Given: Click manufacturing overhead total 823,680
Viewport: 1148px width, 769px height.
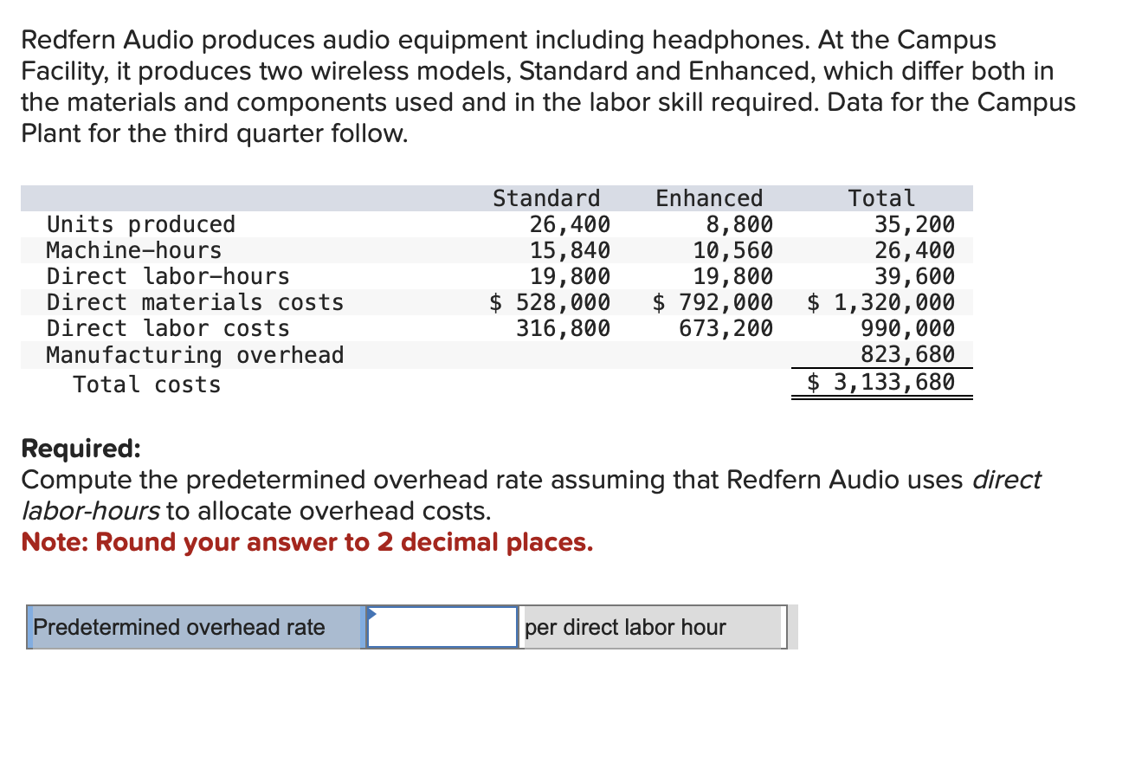Looking at the screenshot, I should tap(907, 355).
